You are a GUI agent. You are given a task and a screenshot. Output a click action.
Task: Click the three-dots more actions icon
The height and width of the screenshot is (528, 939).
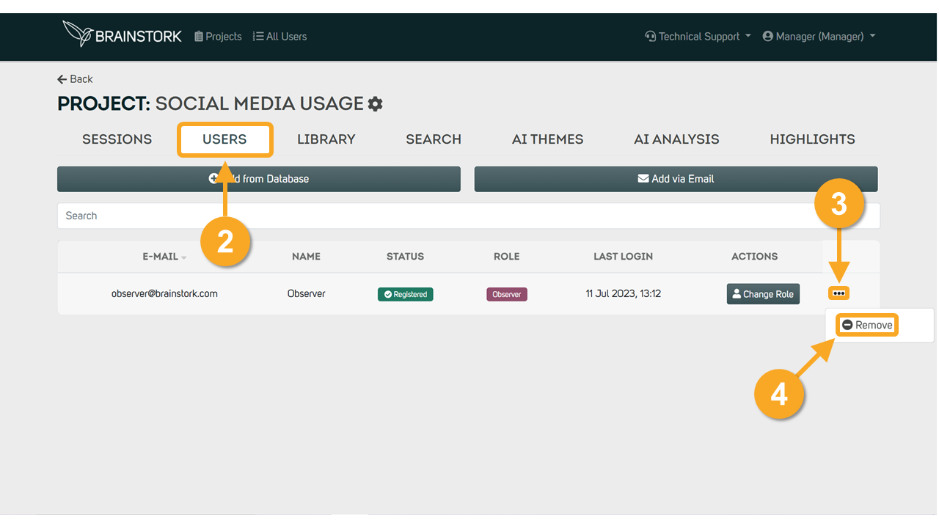839,293
